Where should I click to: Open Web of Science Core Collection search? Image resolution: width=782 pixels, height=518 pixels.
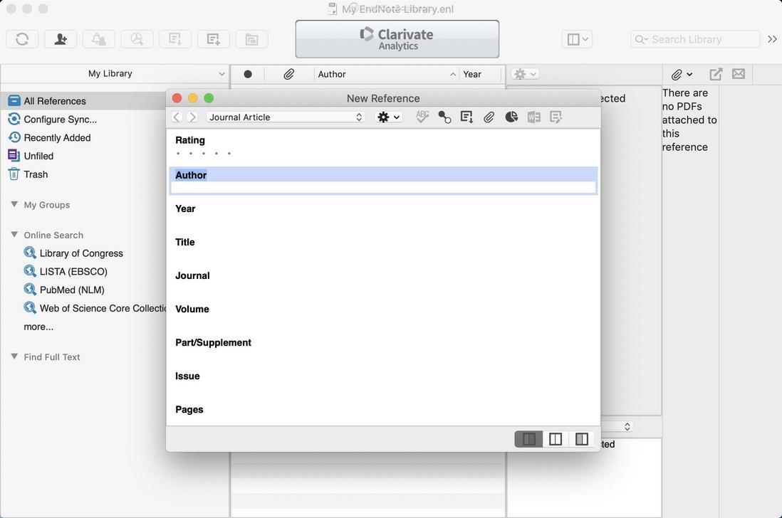tap(95, 308)
